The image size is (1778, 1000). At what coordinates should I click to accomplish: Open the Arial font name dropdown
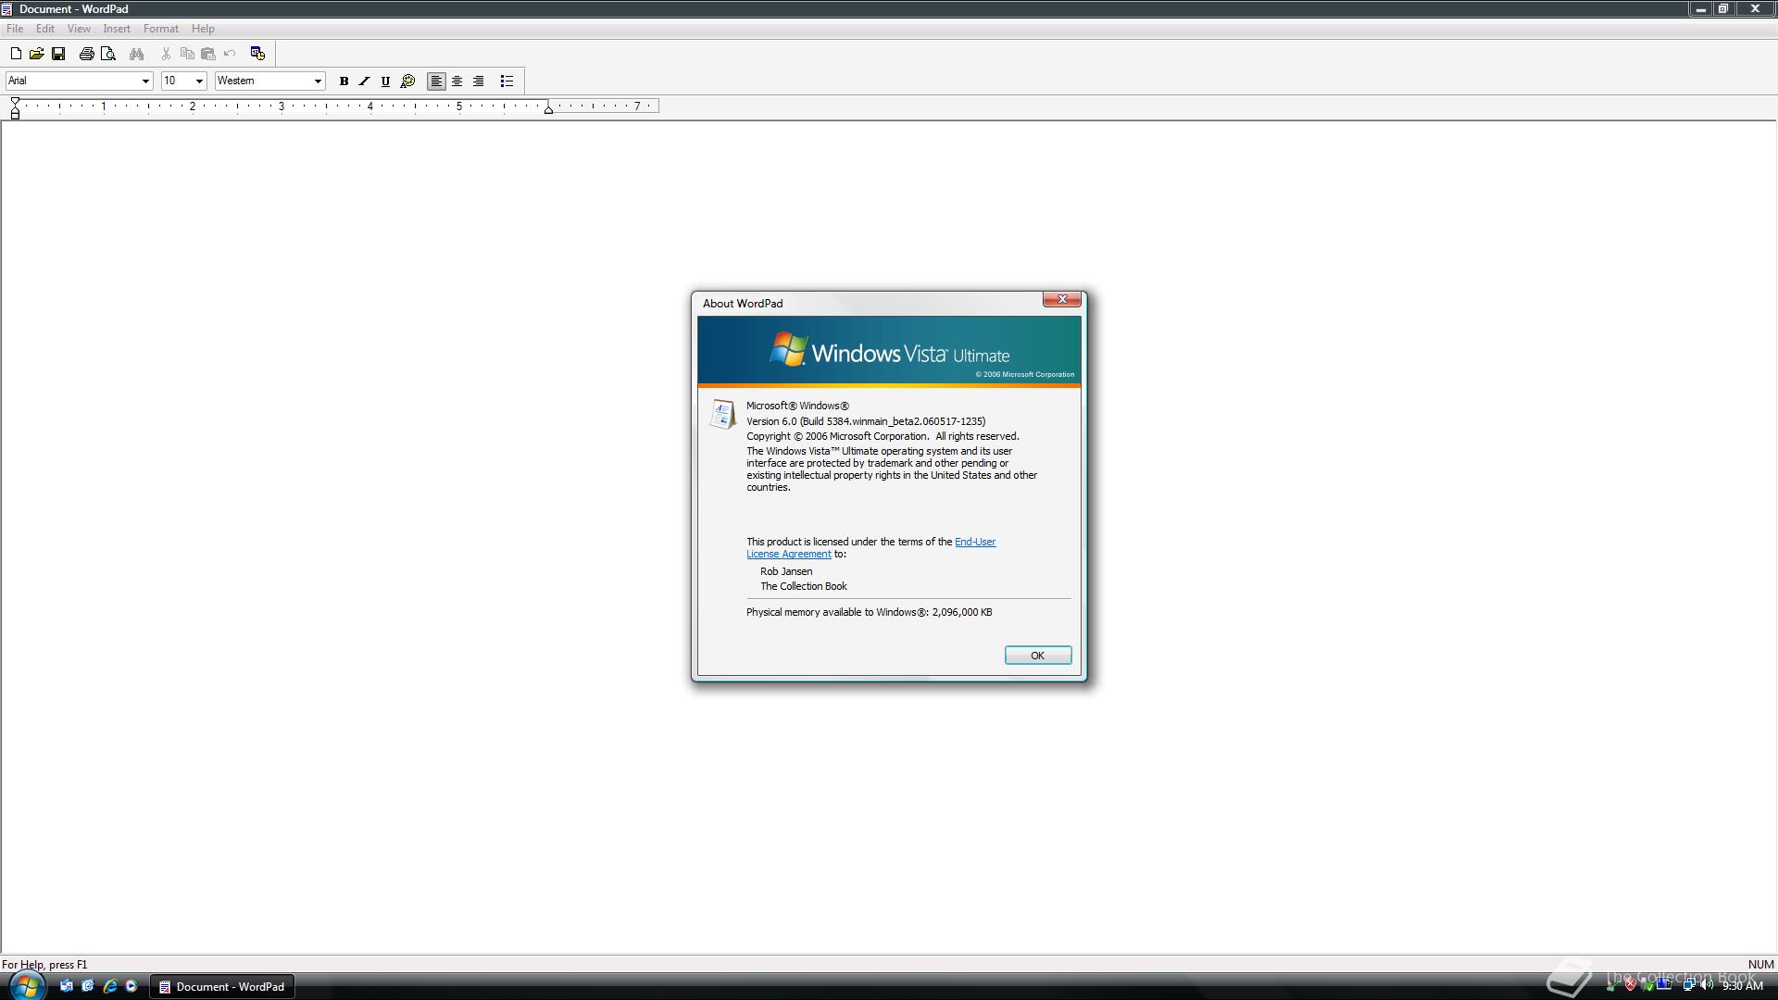144,81
